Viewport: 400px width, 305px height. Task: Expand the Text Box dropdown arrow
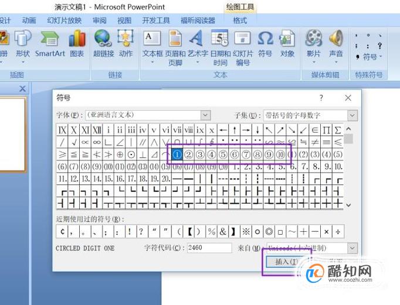pyautogui.click(x=152, y=62)
